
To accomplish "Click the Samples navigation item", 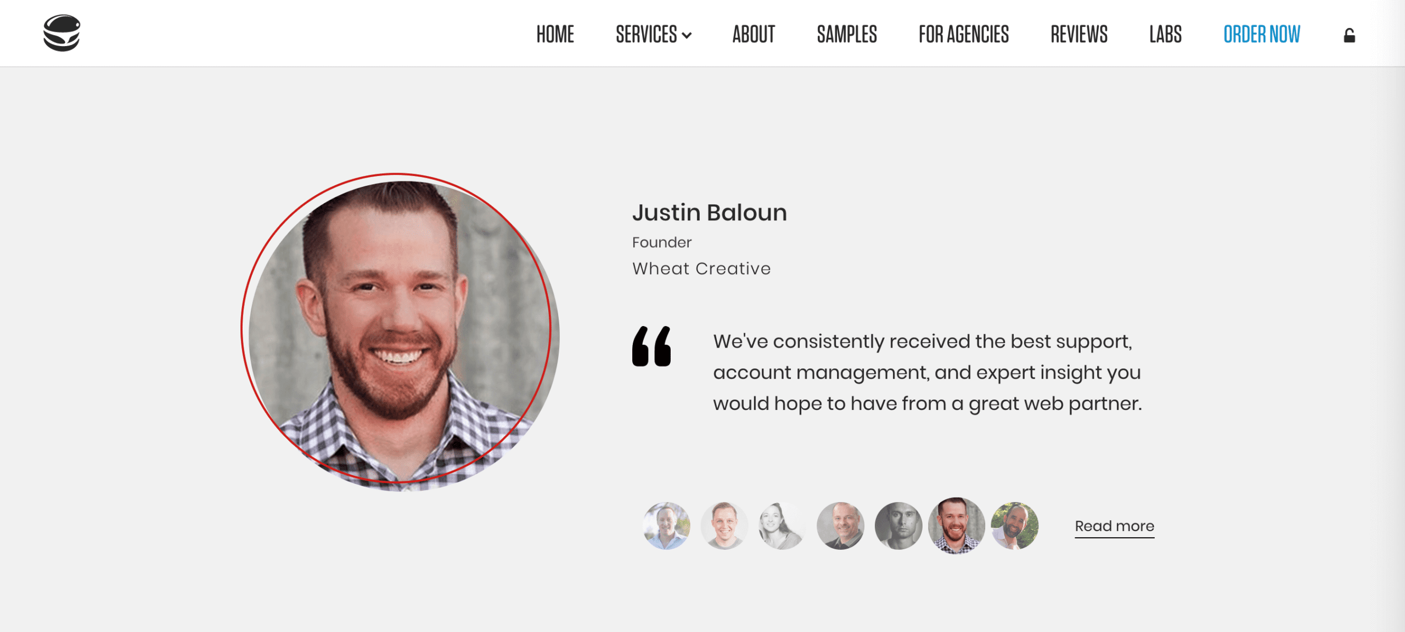I will click(x=846, y=33).
